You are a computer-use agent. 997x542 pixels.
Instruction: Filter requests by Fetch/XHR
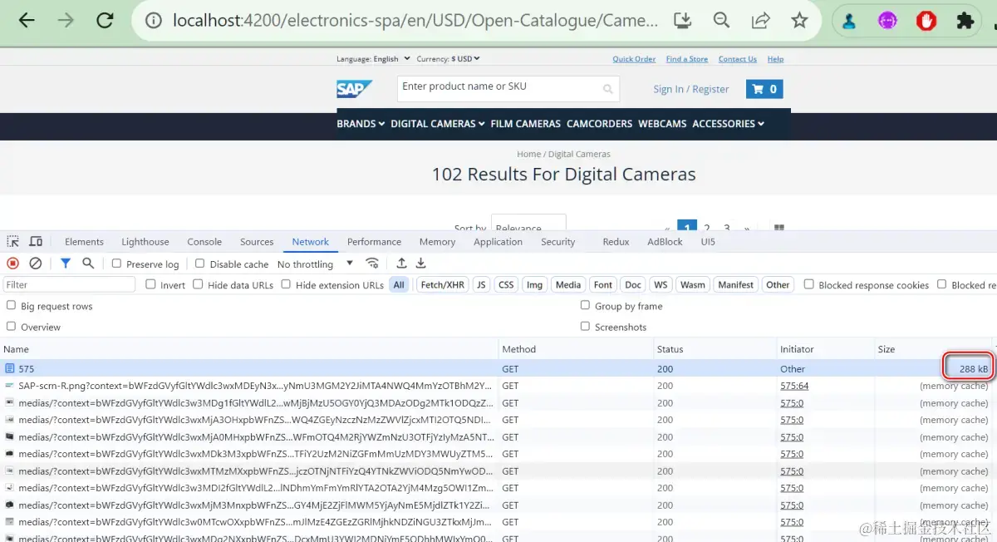pos(443,284)
